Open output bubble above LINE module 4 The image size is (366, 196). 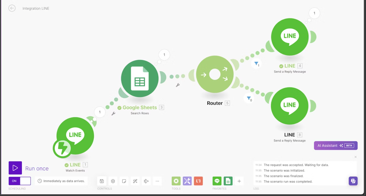(314, 13)
